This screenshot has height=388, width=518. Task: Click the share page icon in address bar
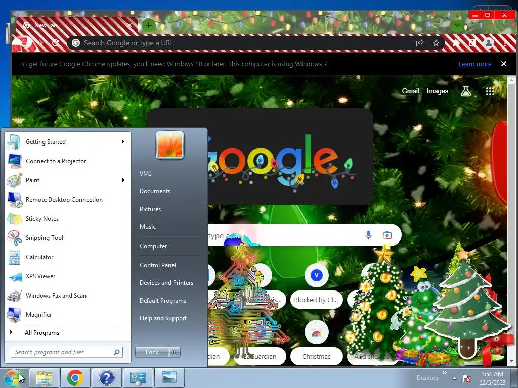(x=420, y=43)
